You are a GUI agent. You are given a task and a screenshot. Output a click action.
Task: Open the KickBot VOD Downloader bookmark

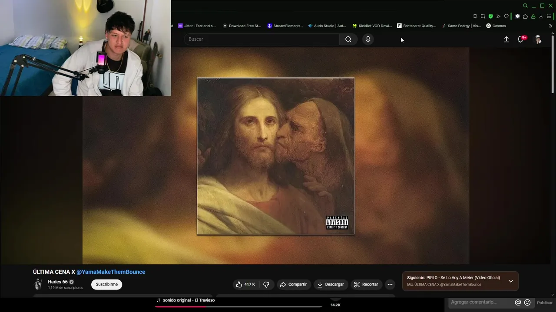372,26
